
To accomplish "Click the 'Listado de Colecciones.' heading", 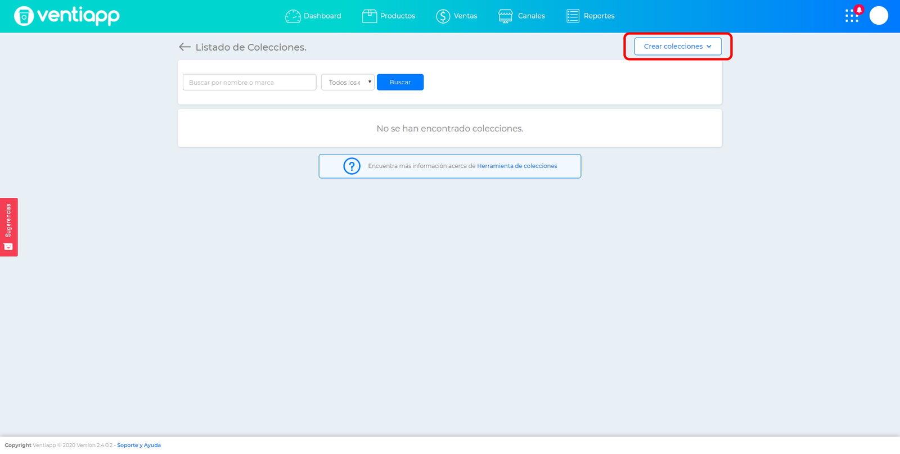I will click(x=251, y=47).
